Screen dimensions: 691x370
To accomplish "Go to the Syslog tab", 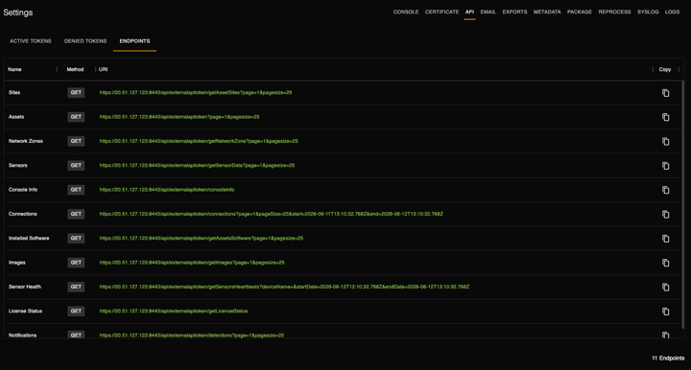I will point(648,12).
